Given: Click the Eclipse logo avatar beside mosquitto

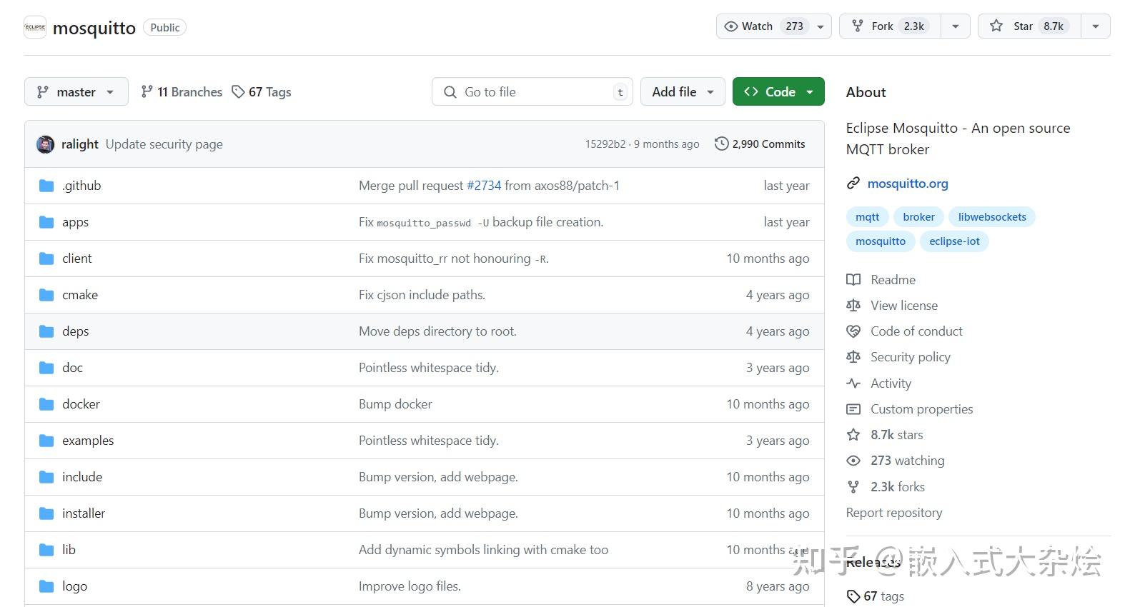Looking at the screenshot, I should tap(35, 27).
